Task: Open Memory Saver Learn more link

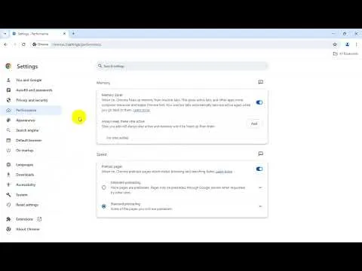Action: click(x=142, y=110)
